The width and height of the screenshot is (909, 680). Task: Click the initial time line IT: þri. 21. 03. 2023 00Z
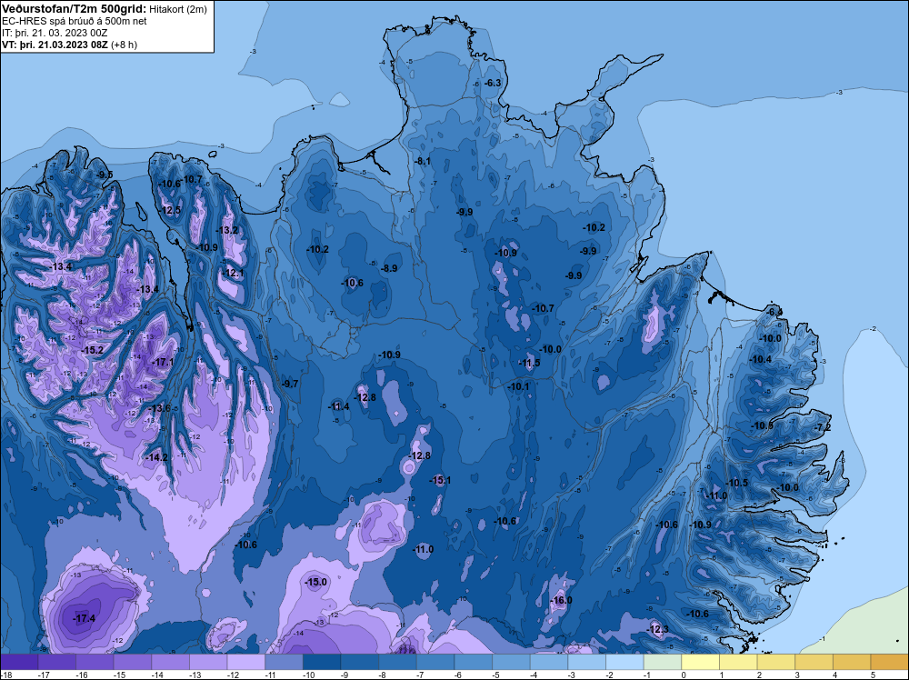55,33
